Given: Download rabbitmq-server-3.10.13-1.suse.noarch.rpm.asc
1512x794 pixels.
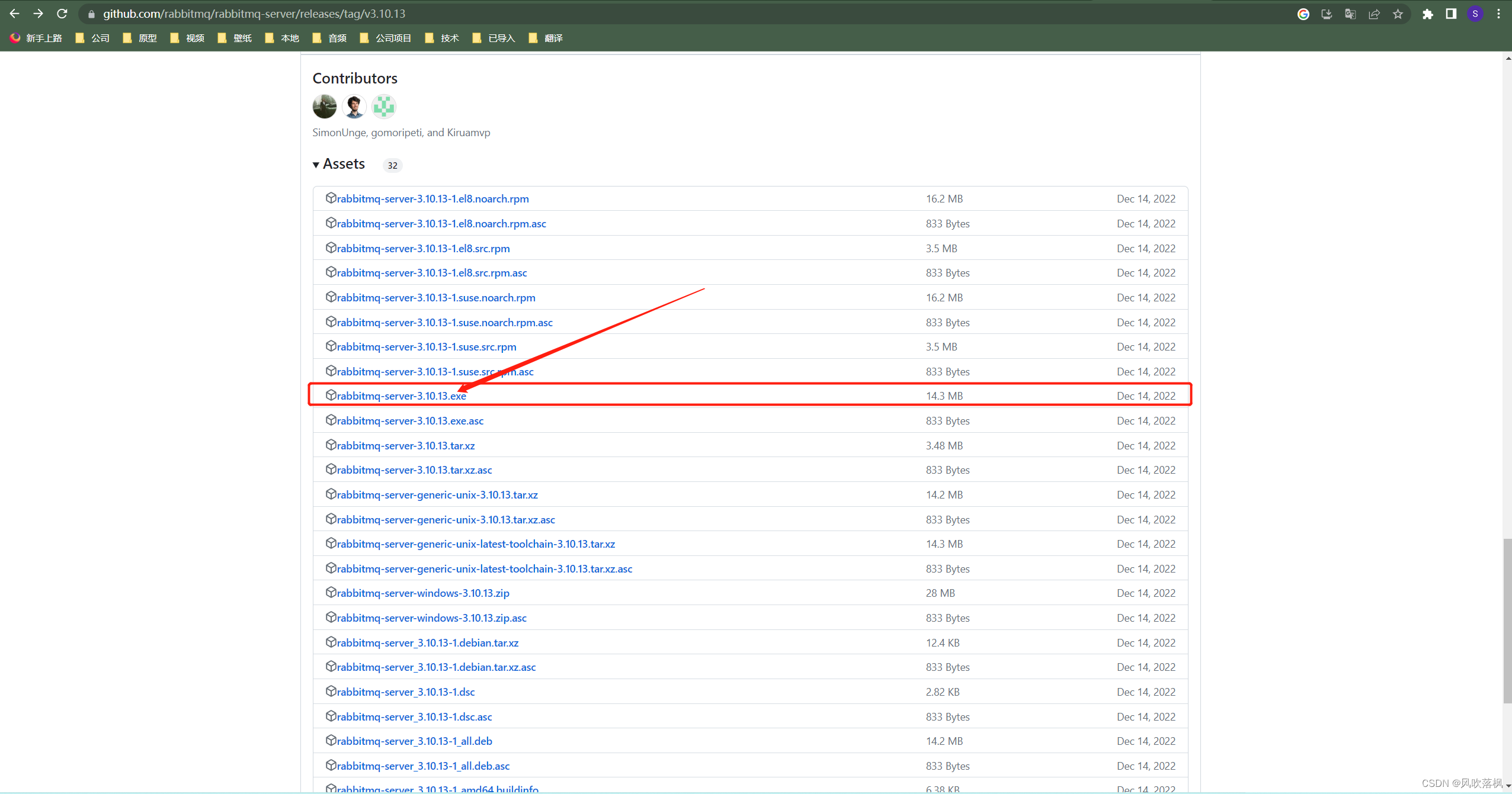Looking at the screenshot, I should click(444, 323).
